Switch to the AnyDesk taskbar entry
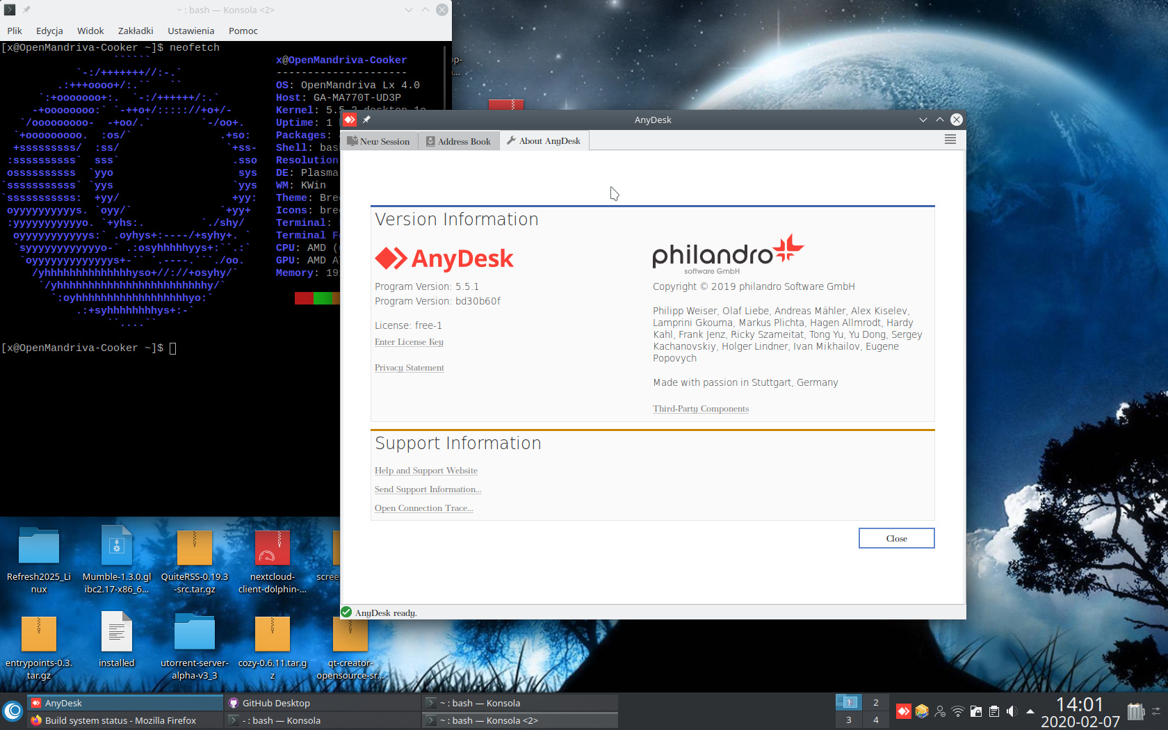 [125, 703]
